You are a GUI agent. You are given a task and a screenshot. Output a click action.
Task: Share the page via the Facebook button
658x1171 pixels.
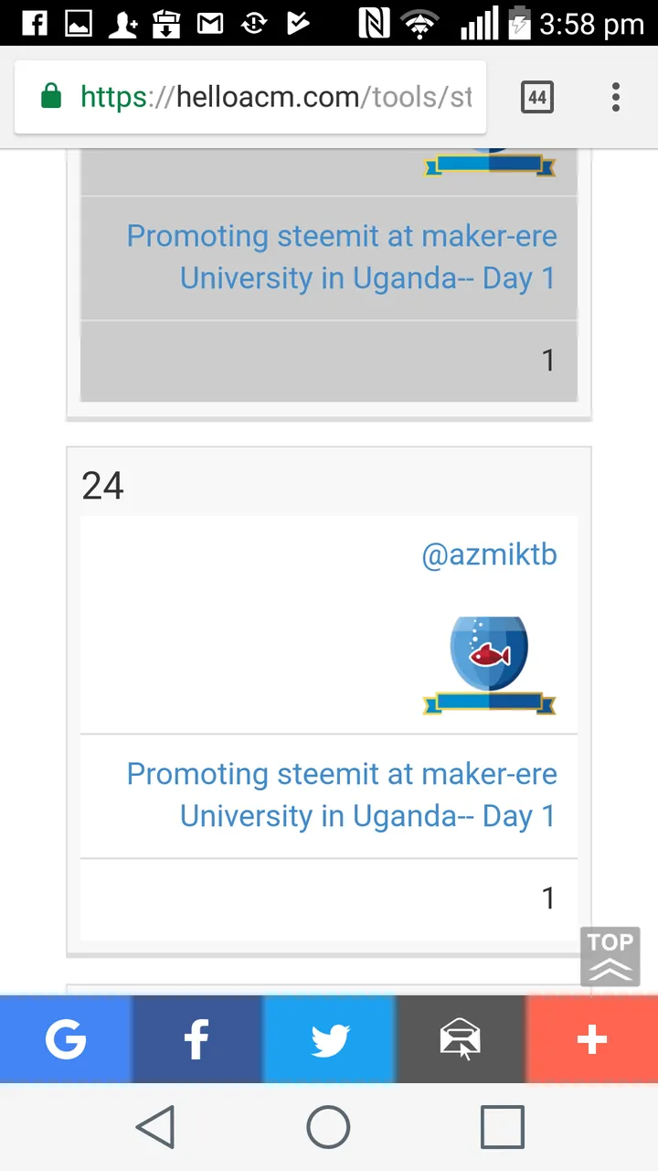pyautogui.click(x=197, y=1040)
